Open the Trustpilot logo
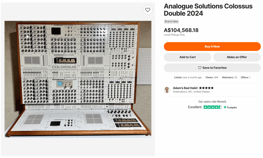The width and height of the screenshot is (263, 158). pos(230,107)
